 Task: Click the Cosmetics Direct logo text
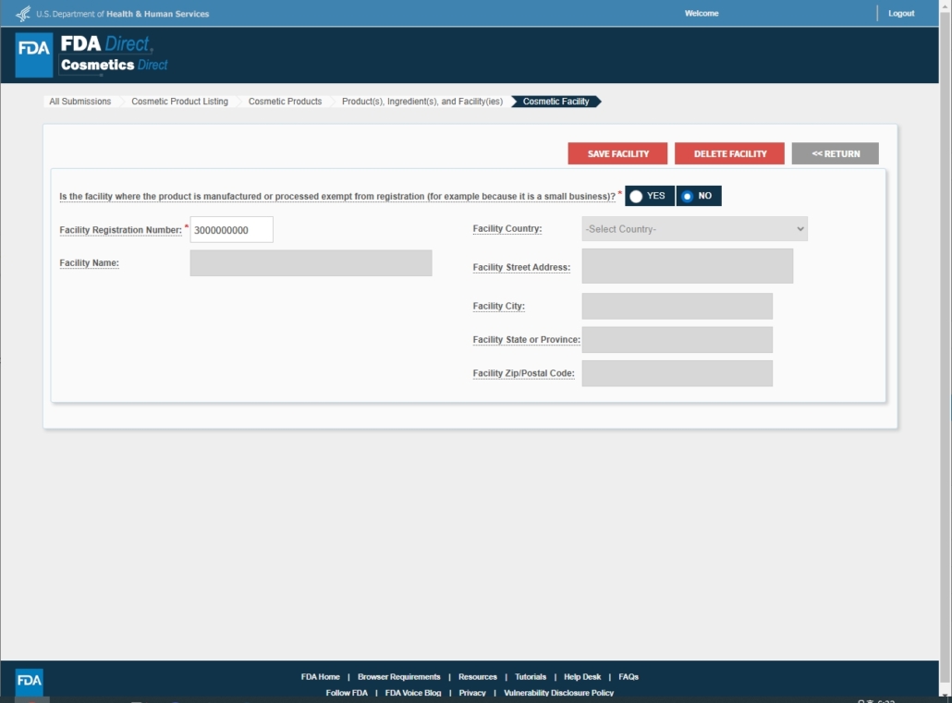[114, 65]
